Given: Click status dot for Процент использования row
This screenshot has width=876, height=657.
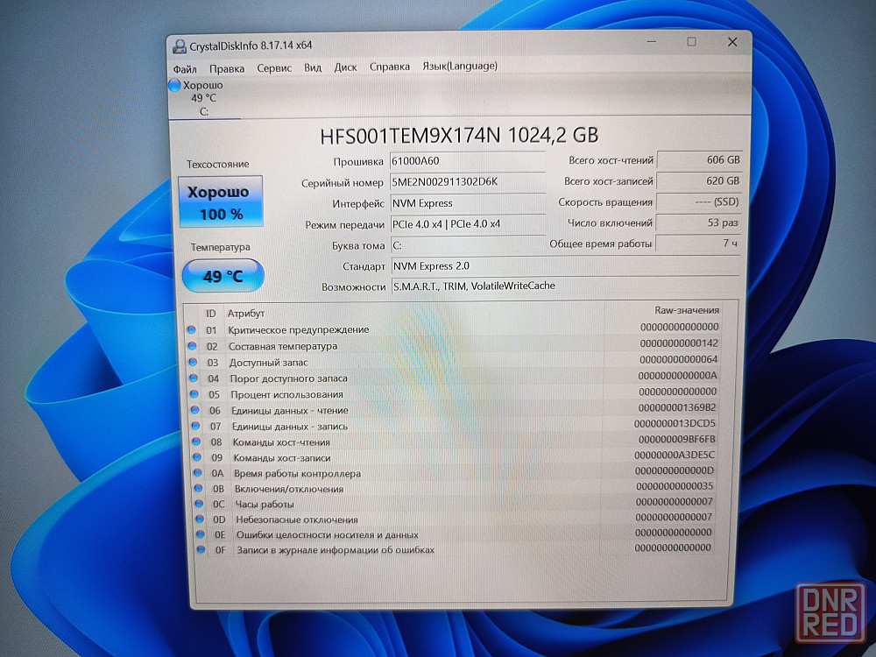Looking at the screenshot, I should [x=194, y=394].
